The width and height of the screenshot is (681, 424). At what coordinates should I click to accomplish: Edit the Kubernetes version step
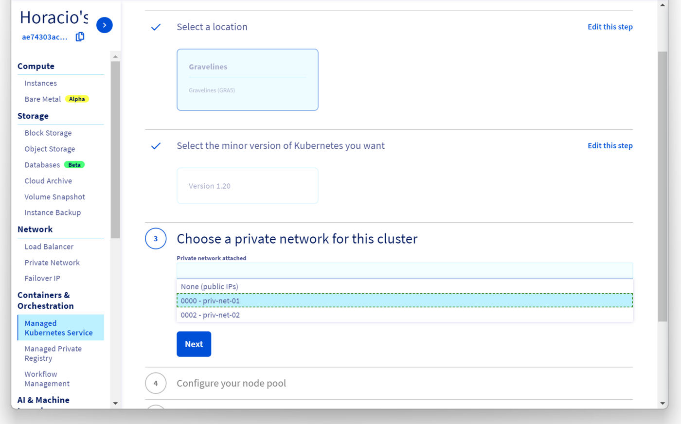pyautogui.click(x=610, y=145)
